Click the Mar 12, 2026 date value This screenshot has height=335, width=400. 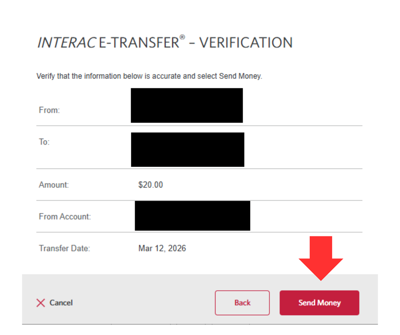(x=162, y=248)
